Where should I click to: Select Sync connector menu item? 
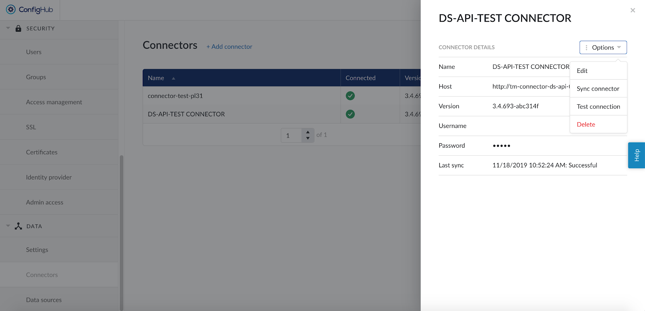[598, 89]
